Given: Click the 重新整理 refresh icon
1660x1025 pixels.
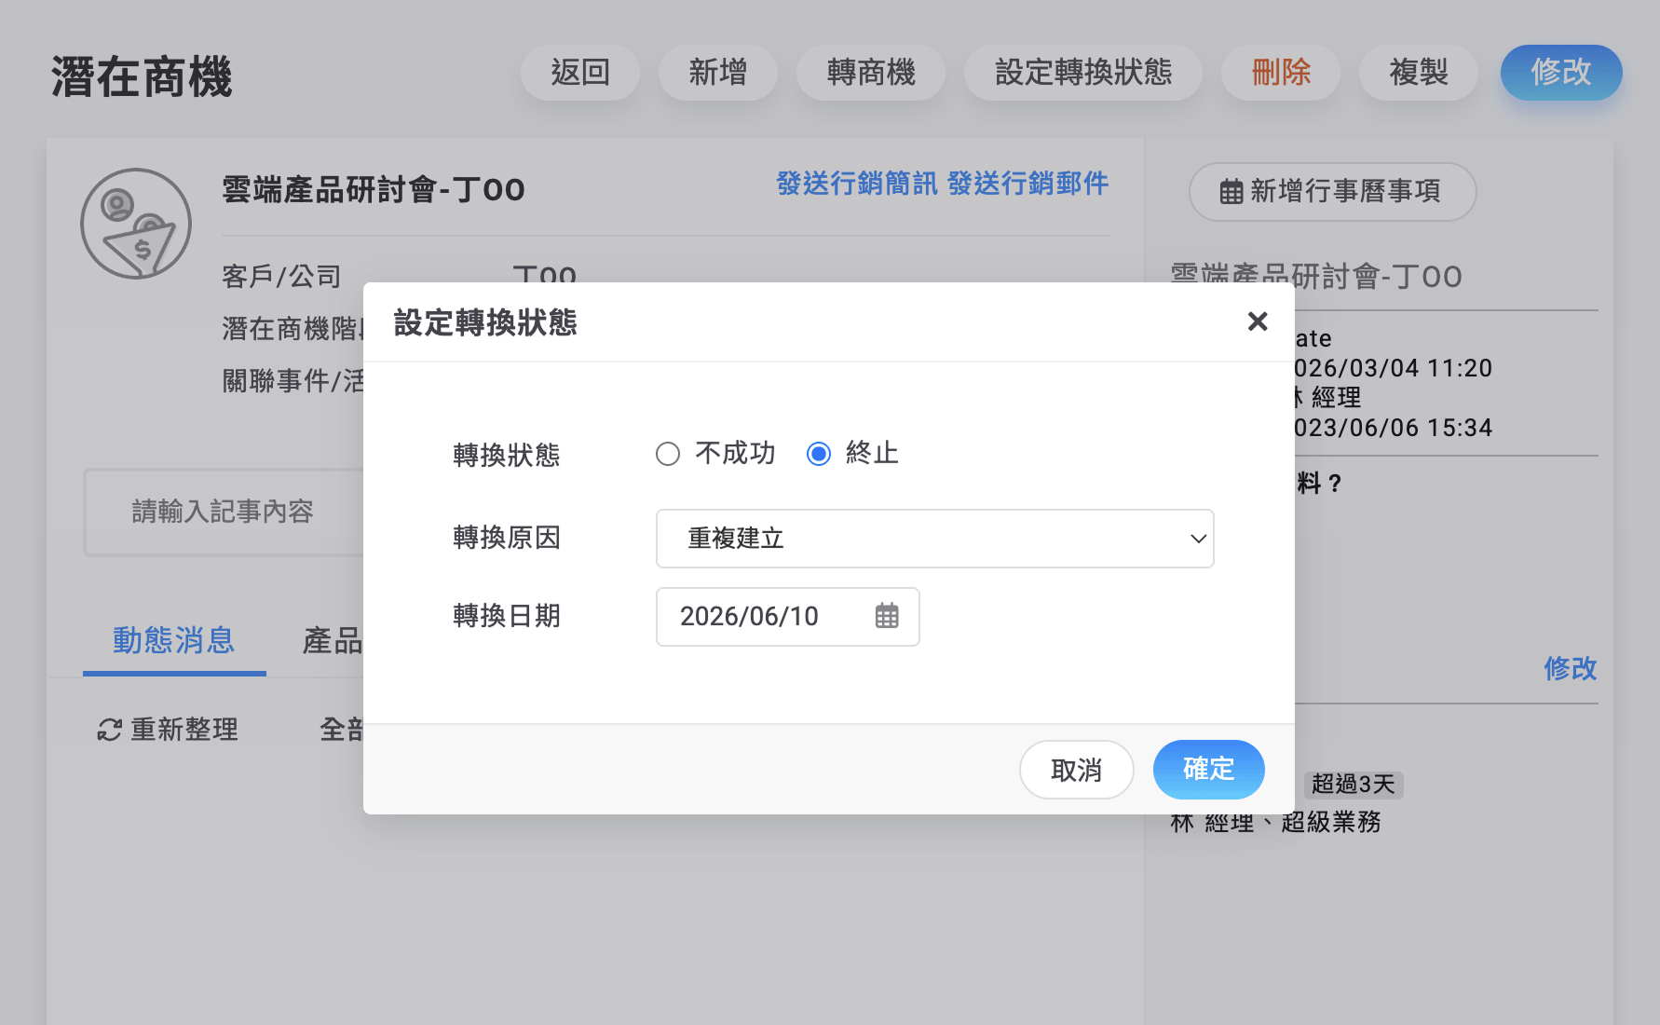Looking at the screenshot, I should (110, 730).
